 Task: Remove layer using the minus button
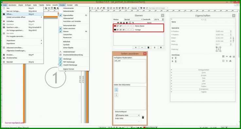coord(142,48)
